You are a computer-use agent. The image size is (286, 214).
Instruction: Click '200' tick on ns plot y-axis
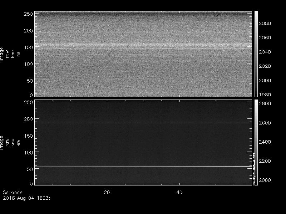click(x=29, y=31)
